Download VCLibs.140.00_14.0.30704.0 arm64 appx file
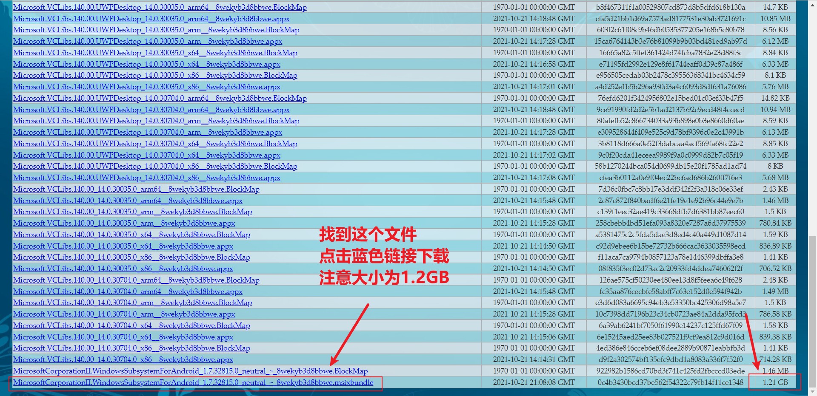The width and height of the screenshot is (817, 396). tap(128, 291)
